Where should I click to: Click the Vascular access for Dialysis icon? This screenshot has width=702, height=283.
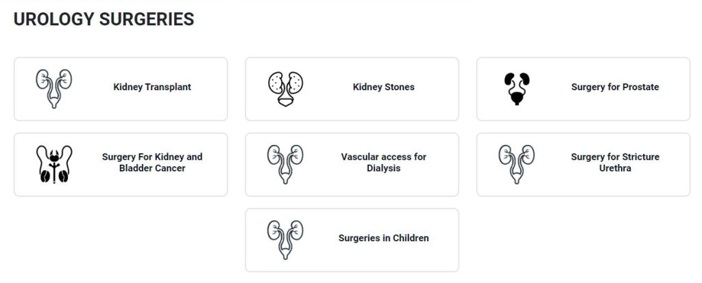click(285, 165)
